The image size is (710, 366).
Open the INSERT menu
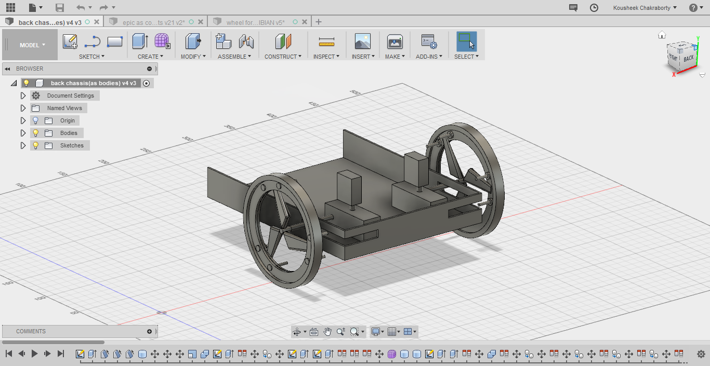coord(362,57)
